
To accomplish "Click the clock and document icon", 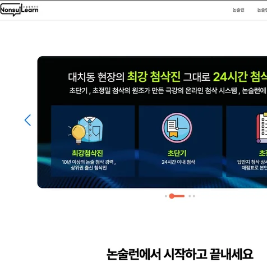I will click(x=177, y=128).
